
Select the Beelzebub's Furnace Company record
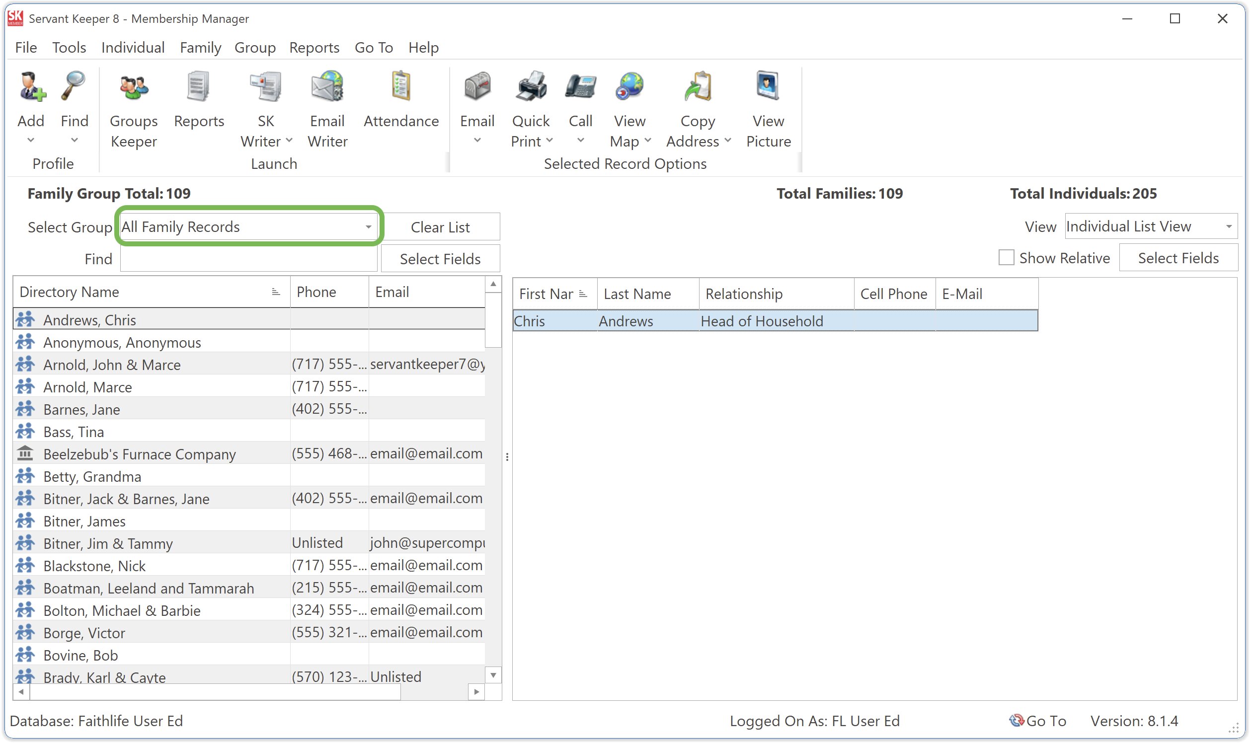140,454
